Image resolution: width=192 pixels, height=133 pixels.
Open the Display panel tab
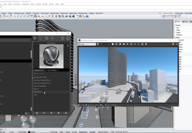(185, 21)
